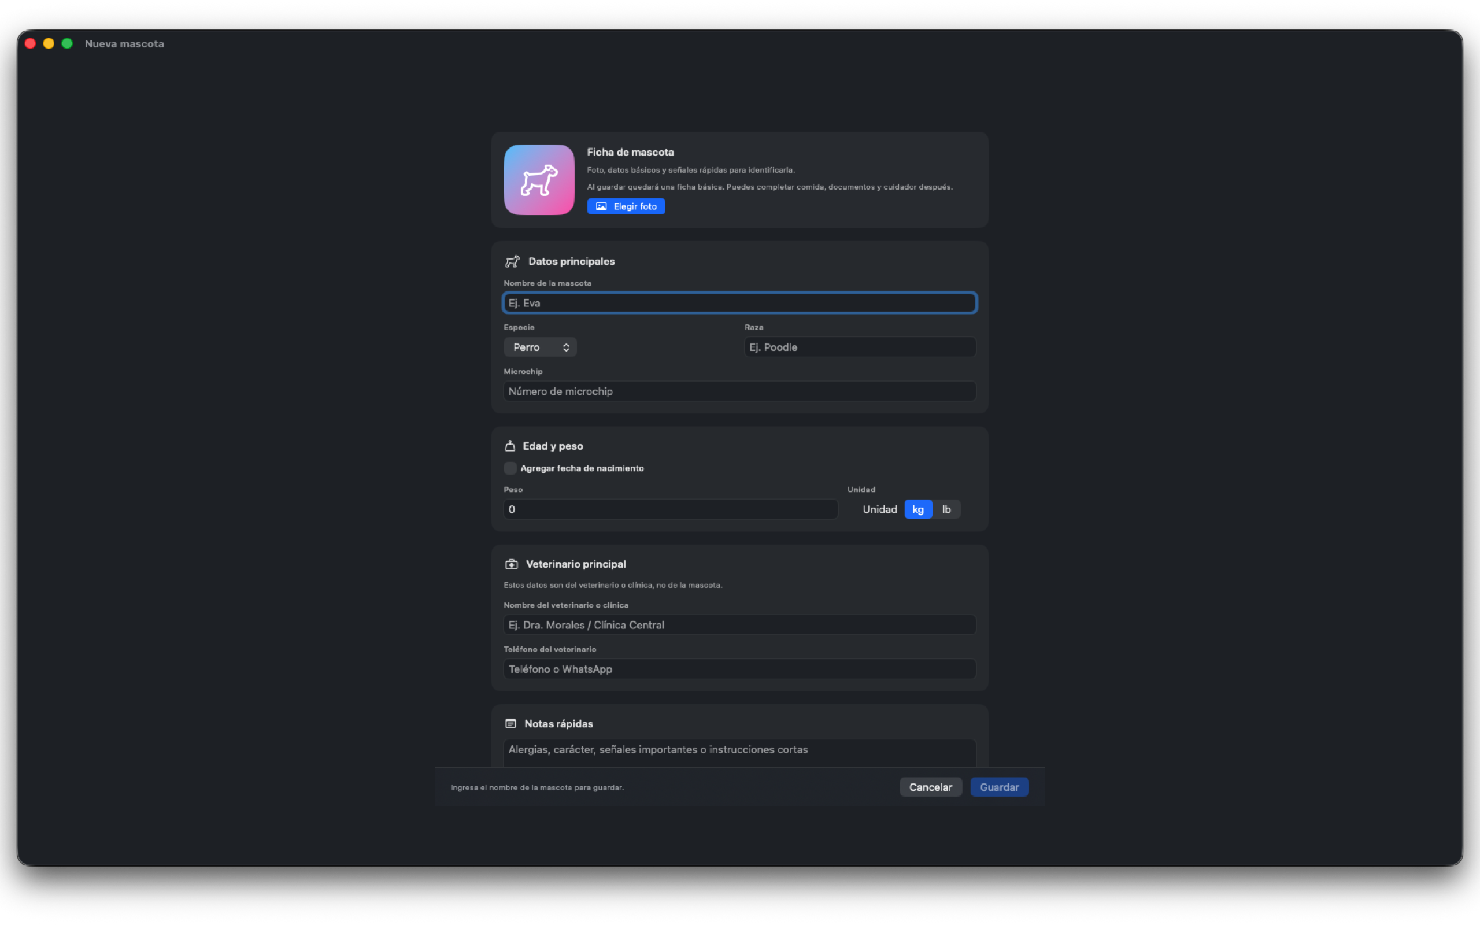Click the dog icon beside Datos principales

tap(512, 261)
